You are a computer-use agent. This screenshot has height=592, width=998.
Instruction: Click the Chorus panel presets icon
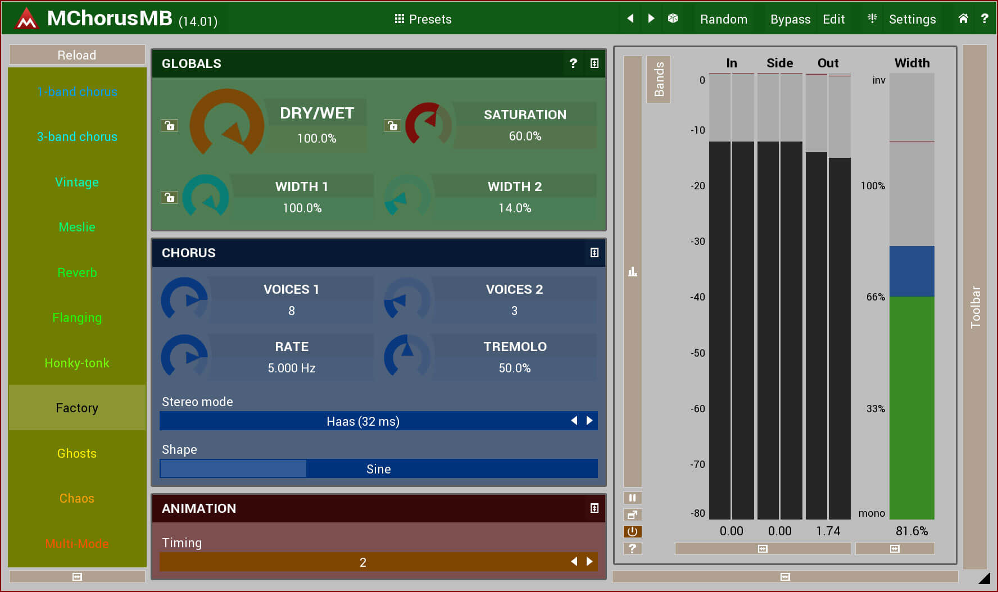(x=595, y=253)
